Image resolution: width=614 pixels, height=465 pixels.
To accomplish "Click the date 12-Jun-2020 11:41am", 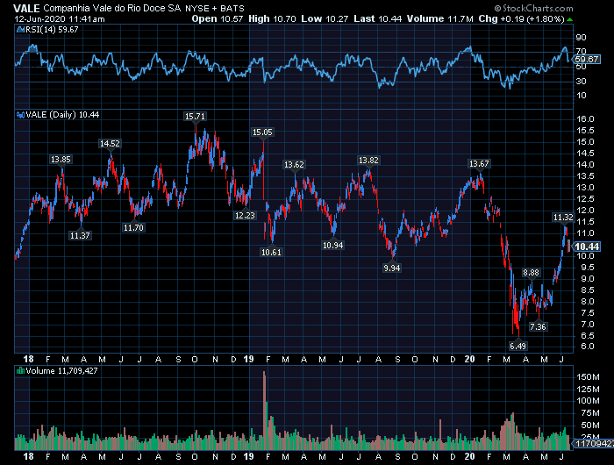I will coord(60,18).
